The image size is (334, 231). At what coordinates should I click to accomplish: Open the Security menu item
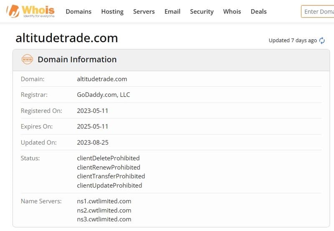pyautogui.click(x=202, y=12)
